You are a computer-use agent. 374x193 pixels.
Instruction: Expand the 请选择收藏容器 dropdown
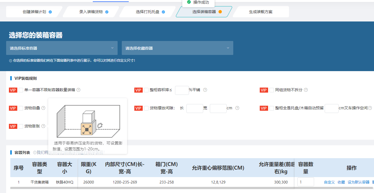(177, 48)
